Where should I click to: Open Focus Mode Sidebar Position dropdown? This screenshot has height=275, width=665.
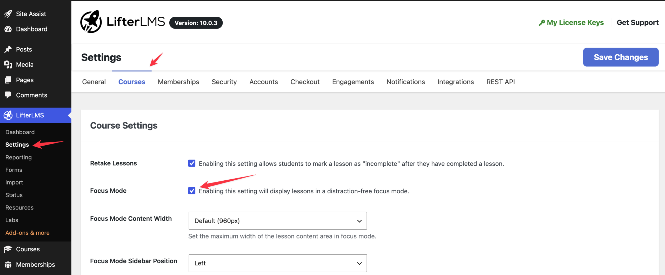pos(278,263)
